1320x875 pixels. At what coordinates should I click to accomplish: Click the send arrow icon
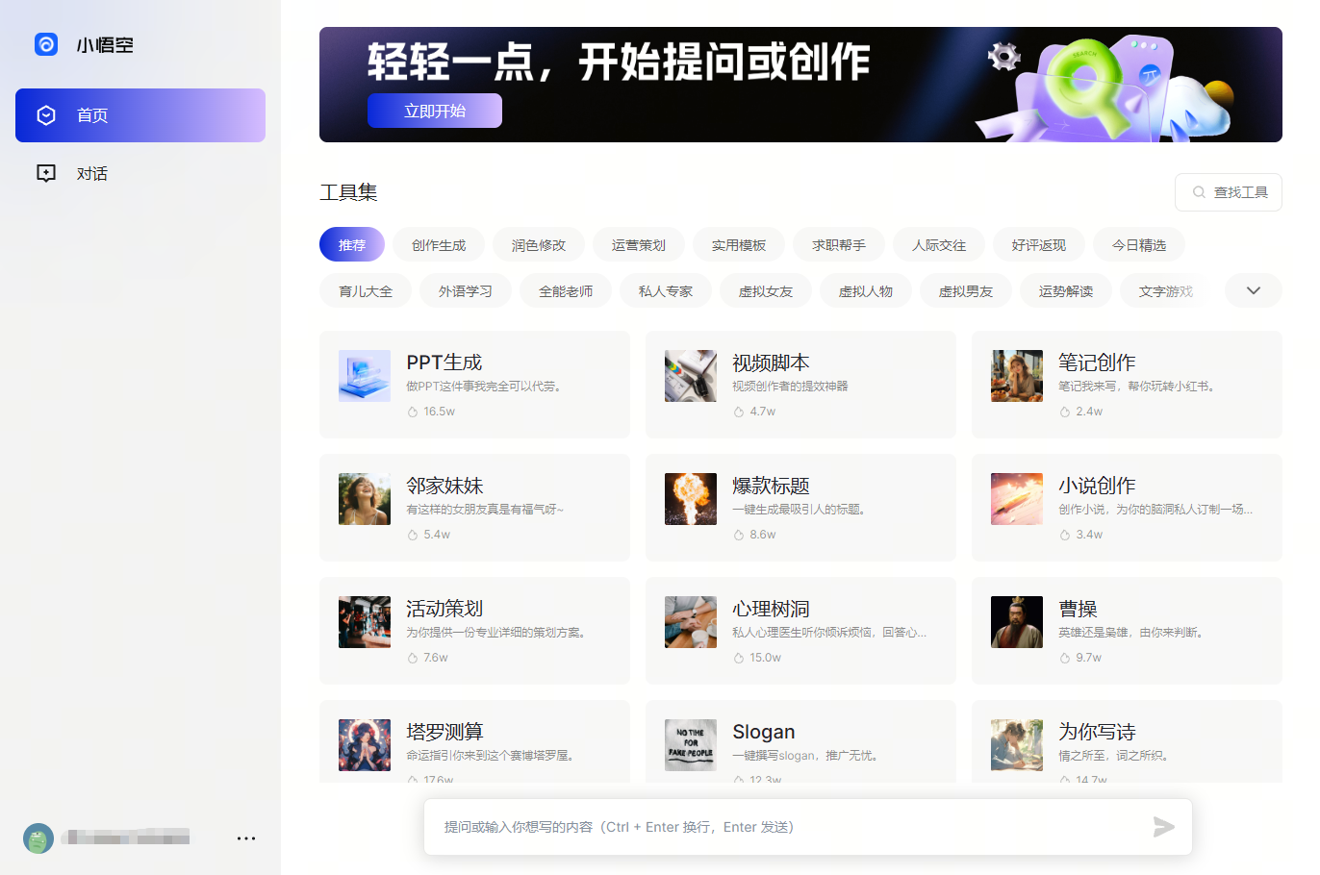coord(1163,827)
